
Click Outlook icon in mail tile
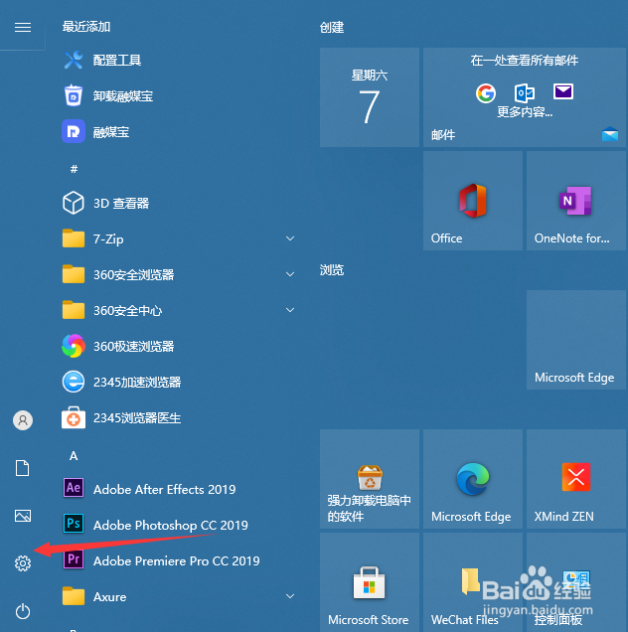click(x=525, y=92)
